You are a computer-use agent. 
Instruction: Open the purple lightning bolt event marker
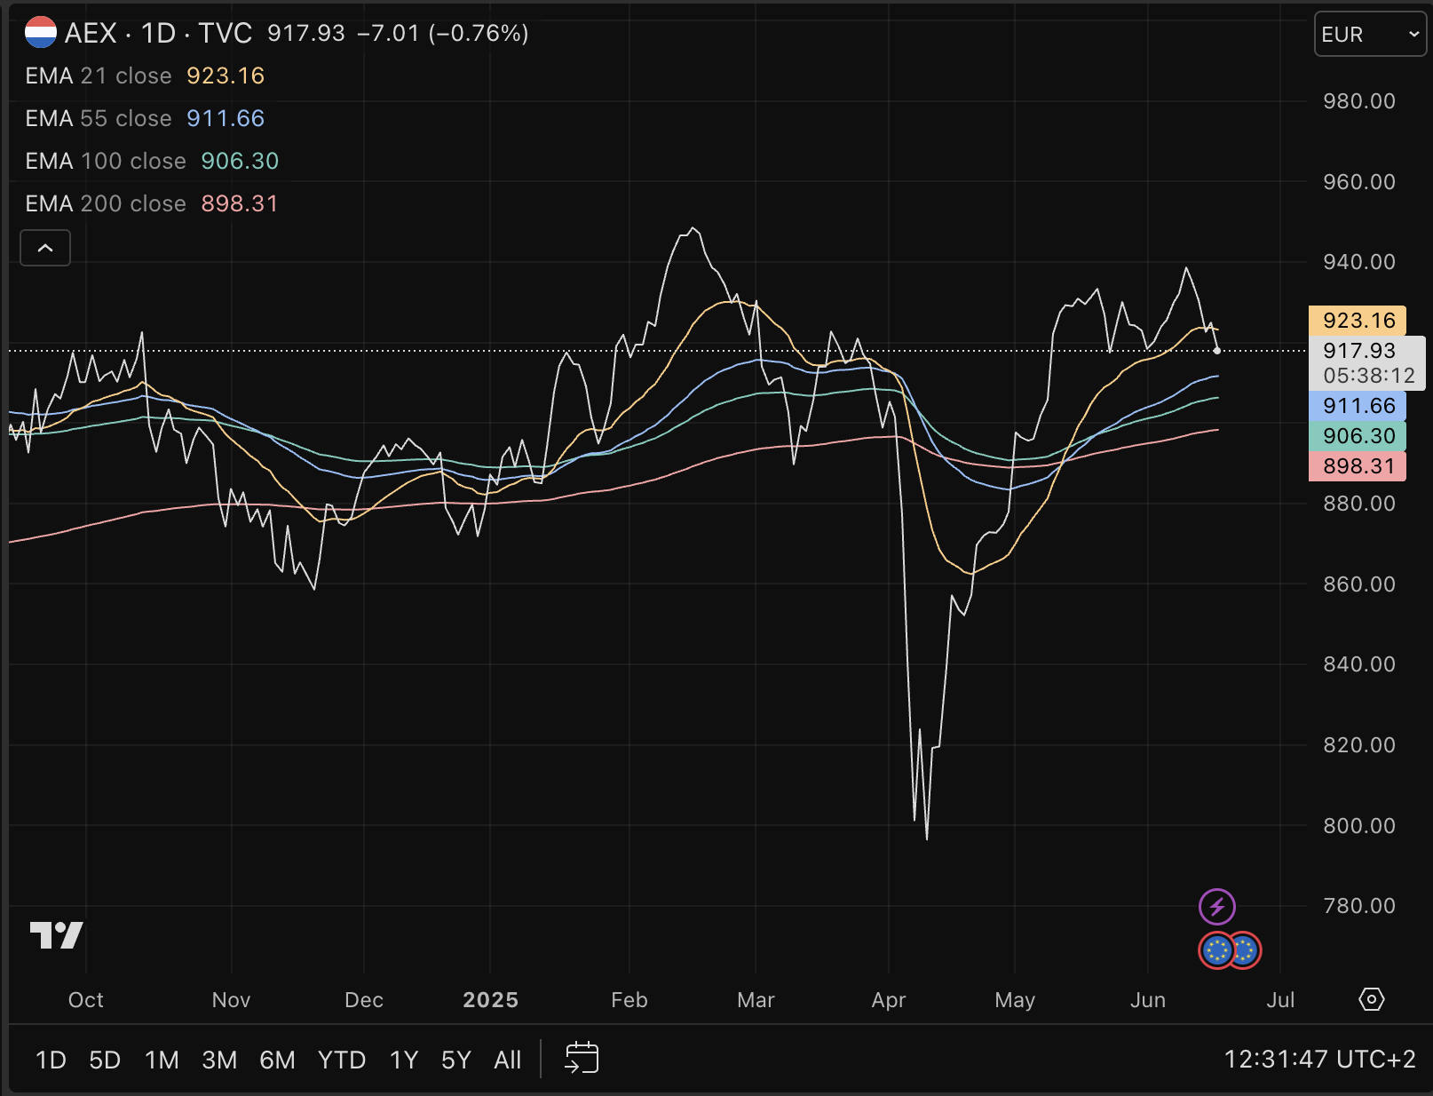coord(1216,907)
